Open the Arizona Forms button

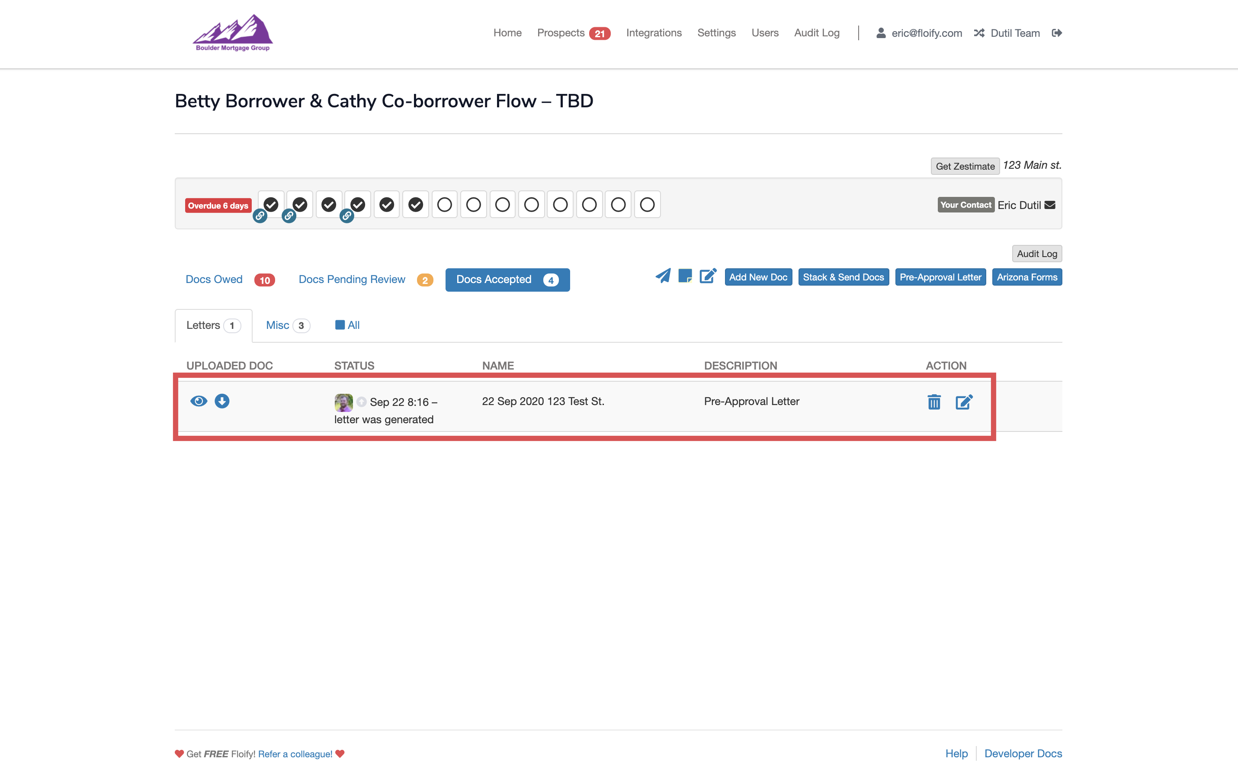1026,277
